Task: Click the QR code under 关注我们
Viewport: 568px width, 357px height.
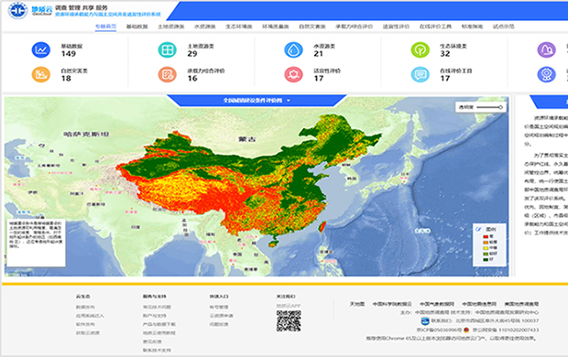Action: click(289, 320)
